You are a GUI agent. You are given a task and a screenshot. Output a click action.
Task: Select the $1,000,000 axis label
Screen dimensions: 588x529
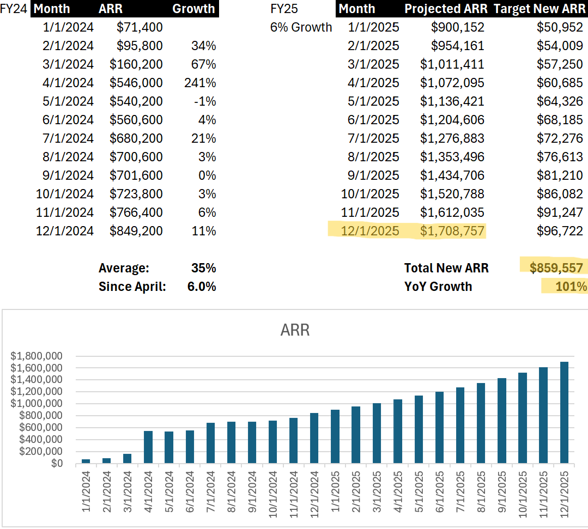pyautogui.click(x=37, y=403)
